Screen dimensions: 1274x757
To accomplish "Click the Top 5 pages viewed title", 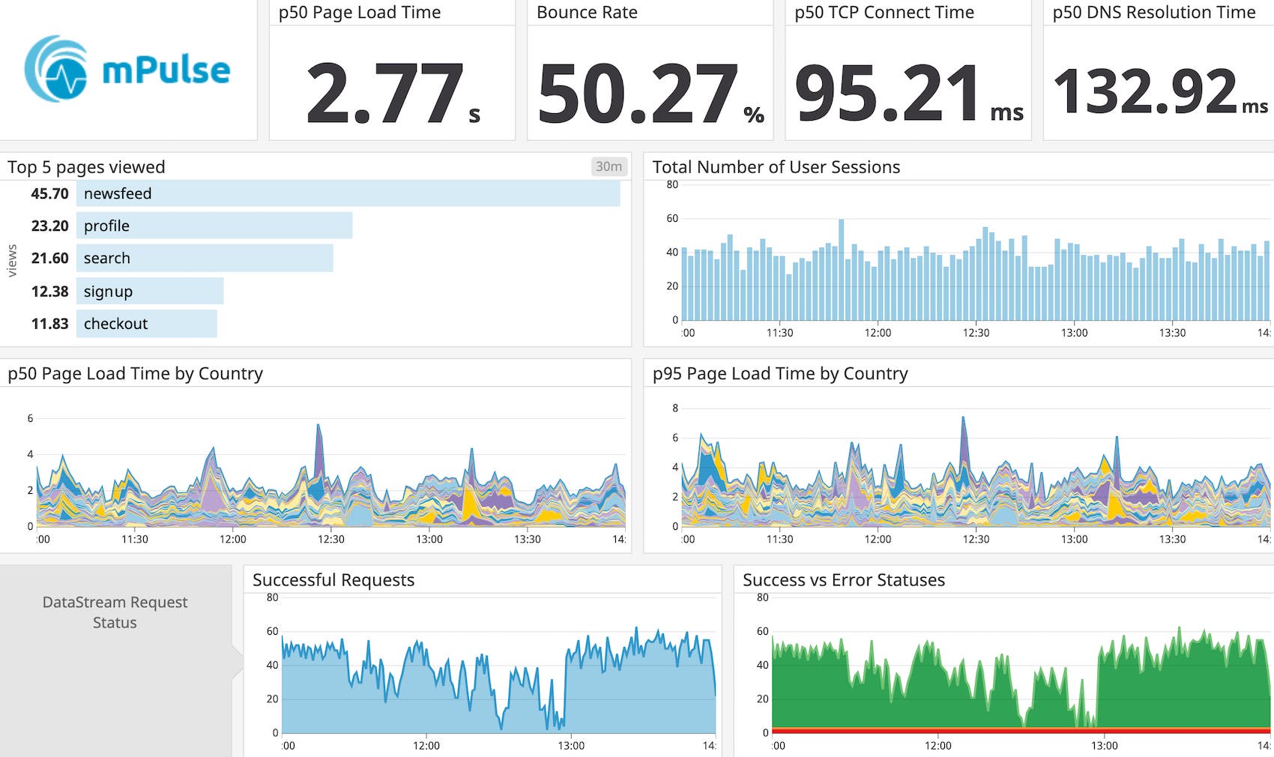I will 87,167.
